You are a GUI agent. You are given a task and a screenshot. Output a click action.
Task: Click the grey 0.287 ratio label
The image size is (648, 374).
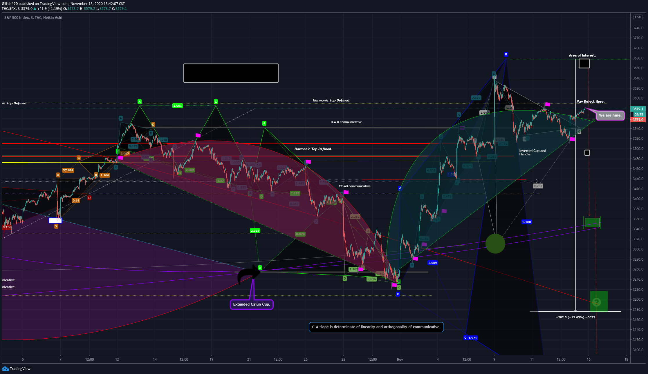click(538, 186)
